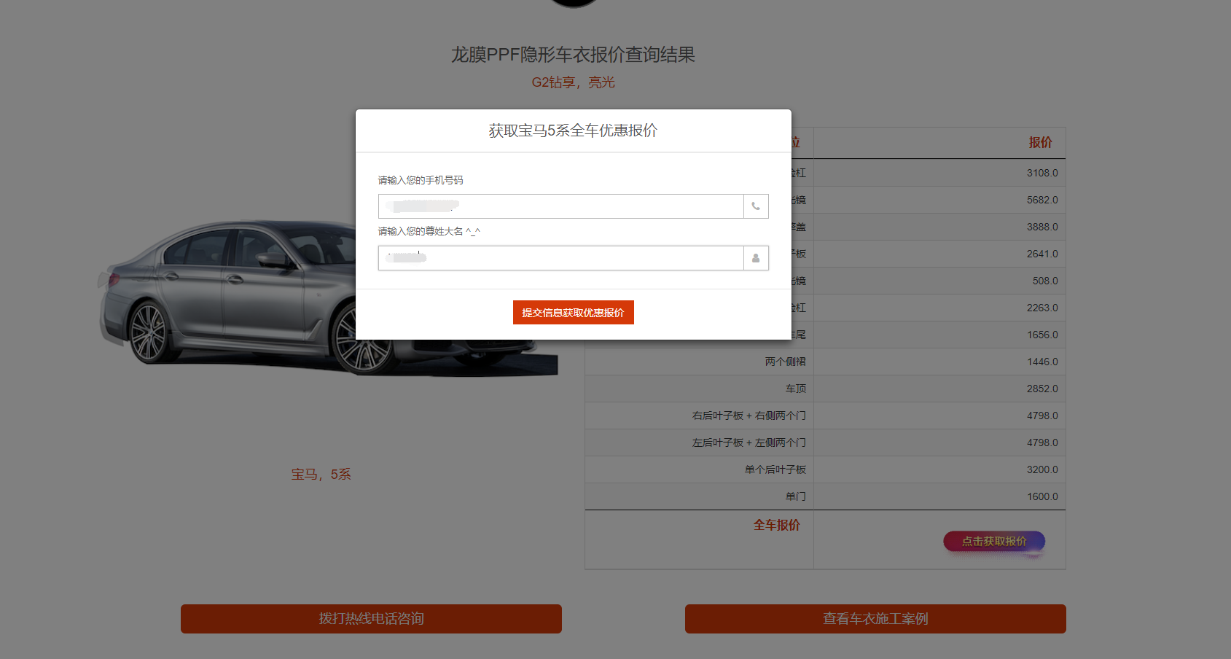Select the 两个侧裙 table row
Viewport: 1231px width, 659px height.
[x=785, y=362]
